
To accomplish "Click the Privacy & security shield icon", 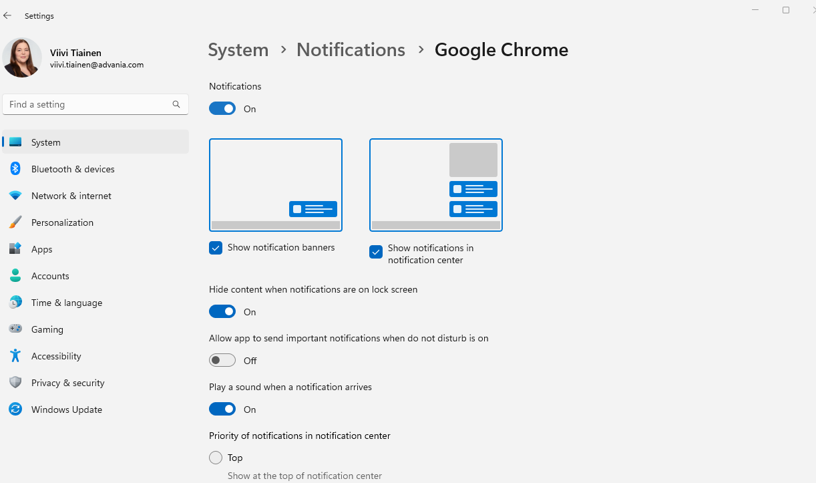I will 15,383.
